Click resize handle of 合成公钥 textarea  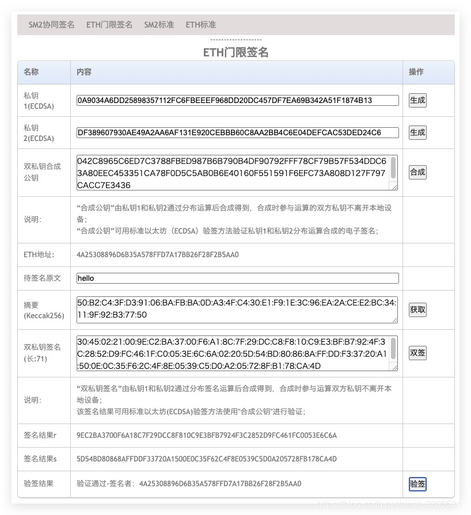coord(394,187)
